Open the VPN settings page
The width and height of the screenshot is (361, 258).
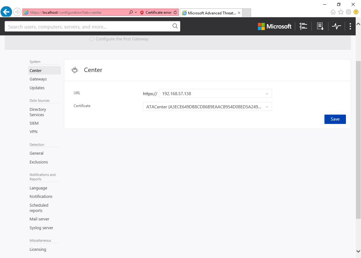click(34, 132)
